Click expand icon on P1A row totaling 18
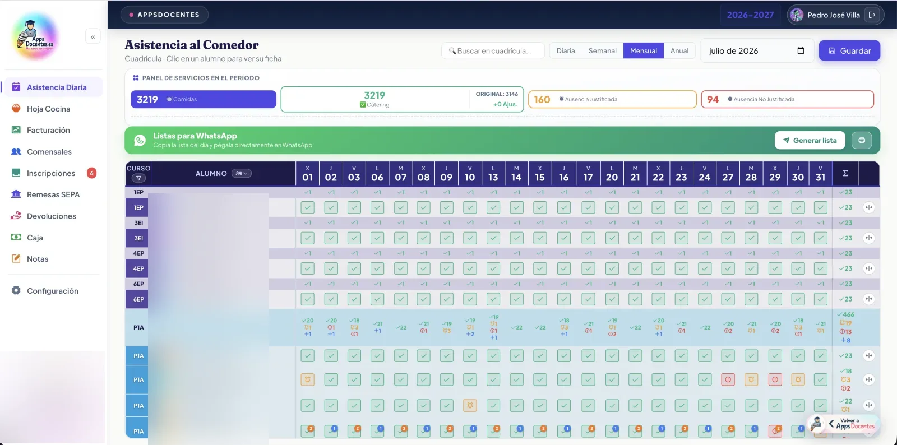897x445 pixels. [869, 379]
